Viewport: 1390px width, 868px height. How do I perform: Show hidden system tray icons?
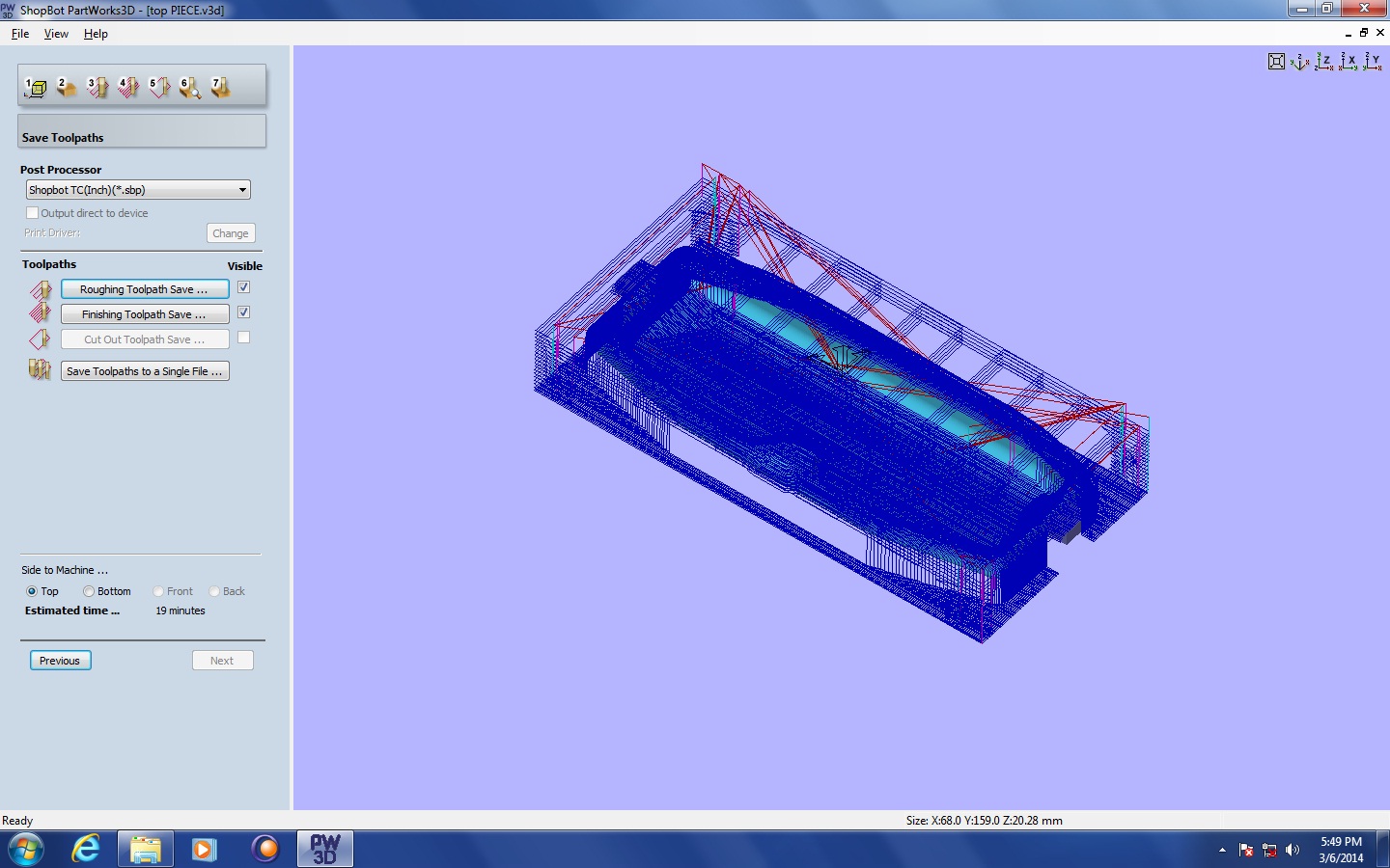pos(1222,850)
